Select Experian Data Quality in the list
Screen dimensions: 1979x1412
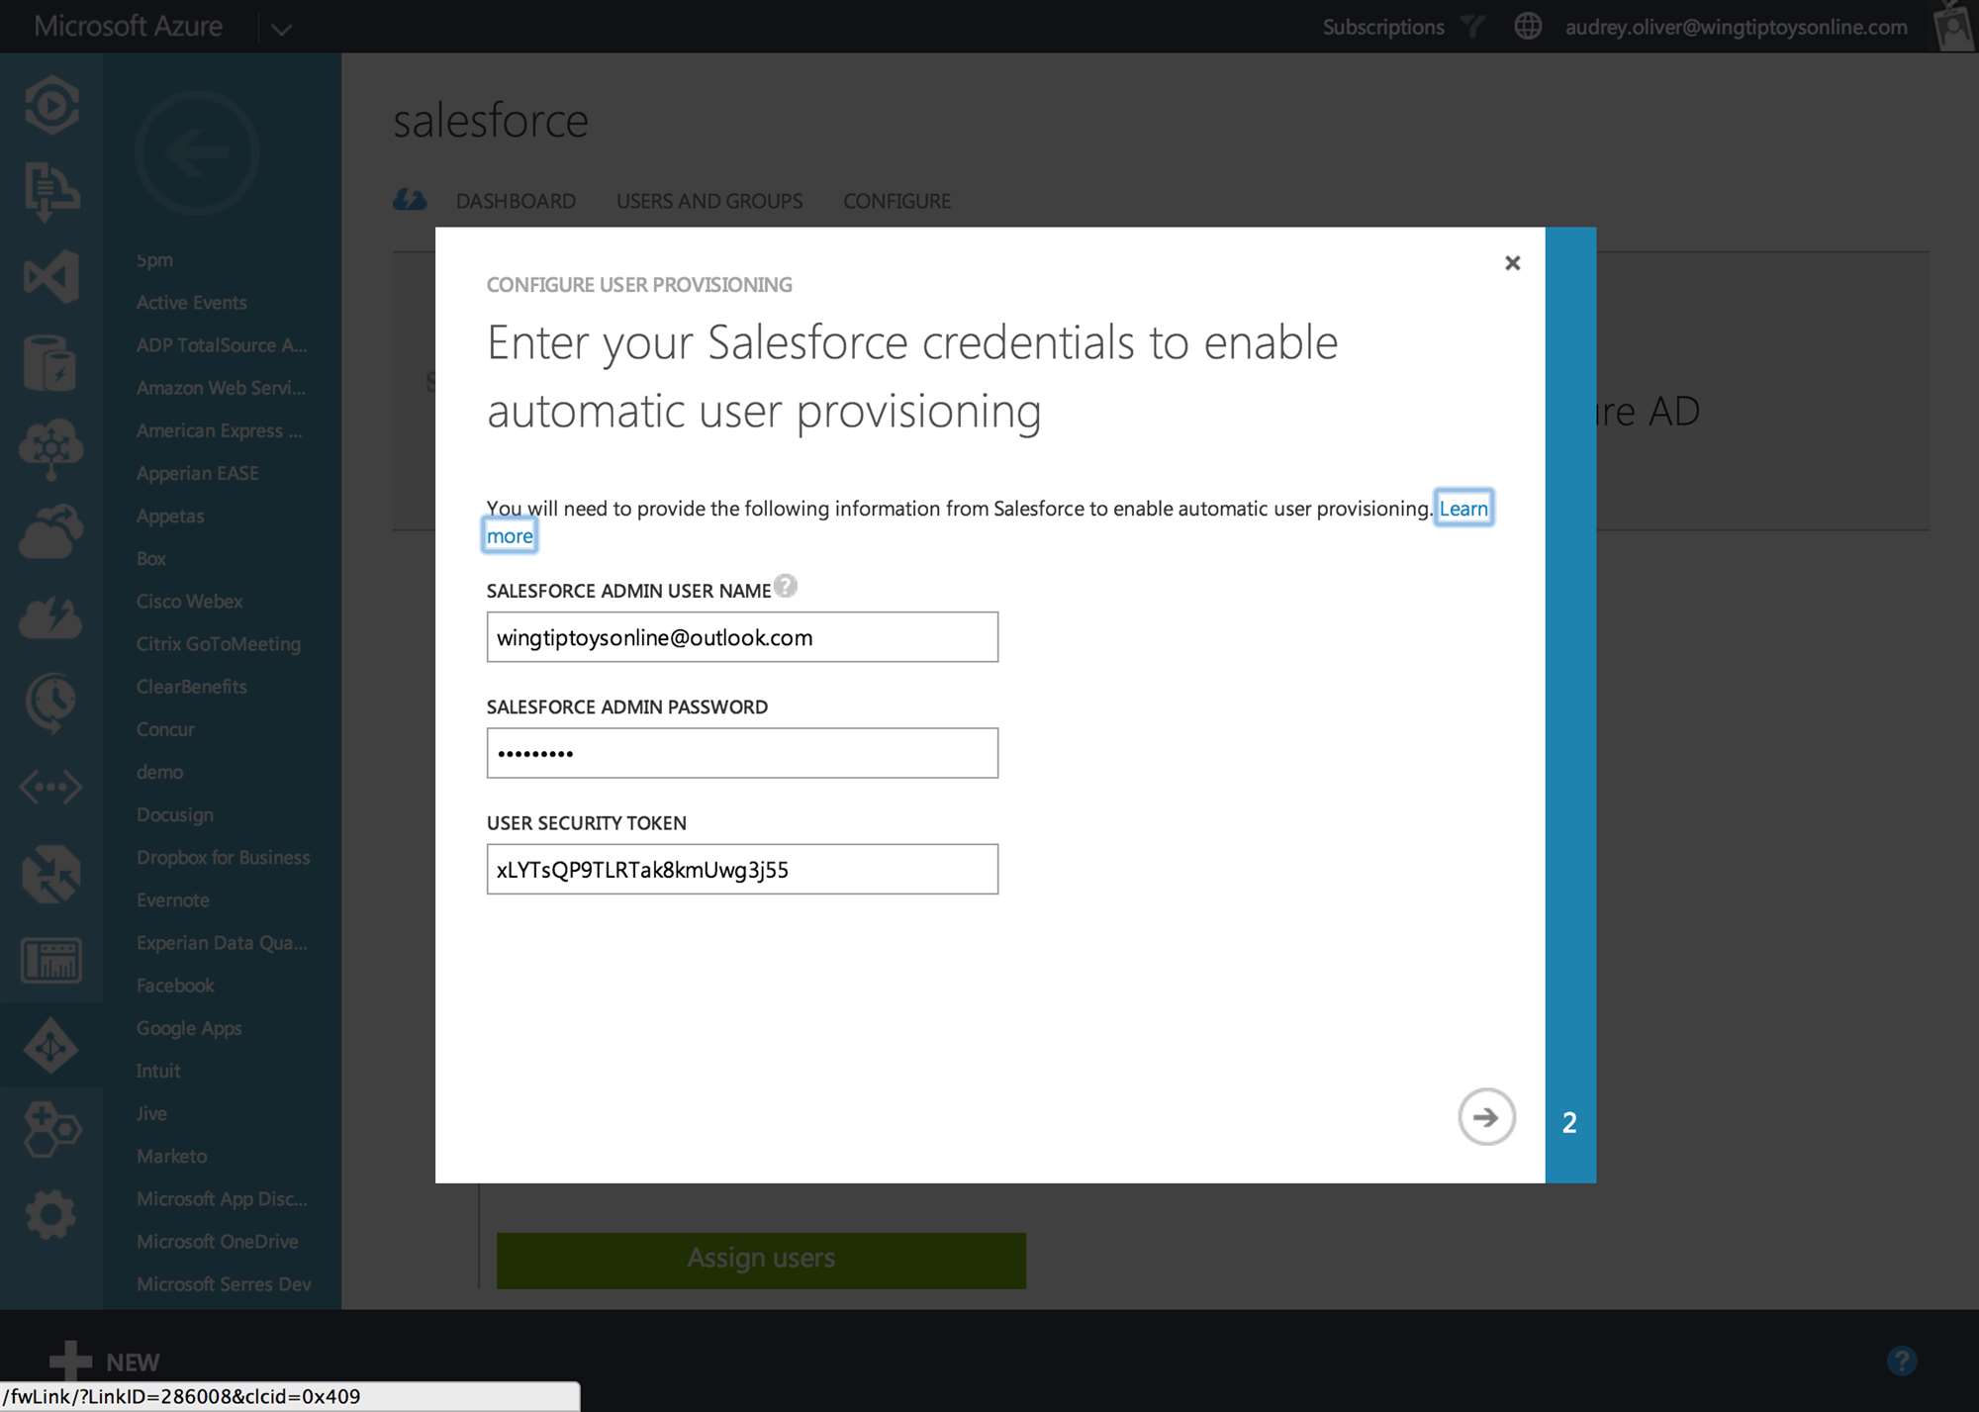click(222, 943)
